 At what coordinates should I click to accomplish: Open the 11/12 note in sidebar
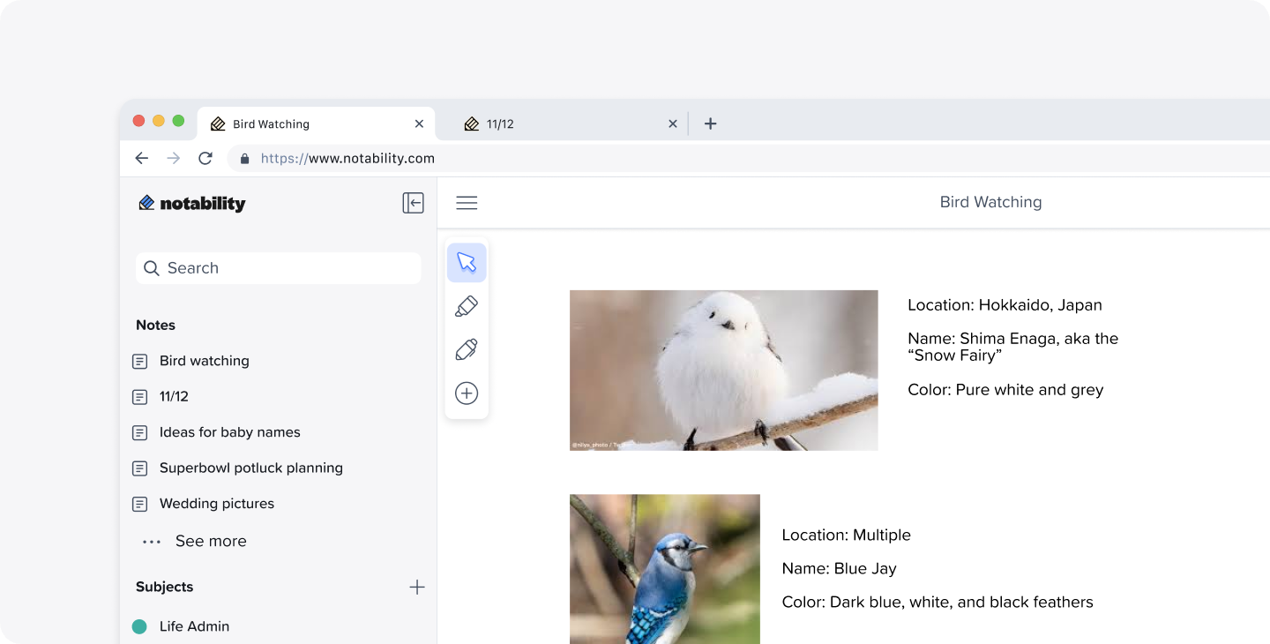pyautogui.click(x=174, y=397)
